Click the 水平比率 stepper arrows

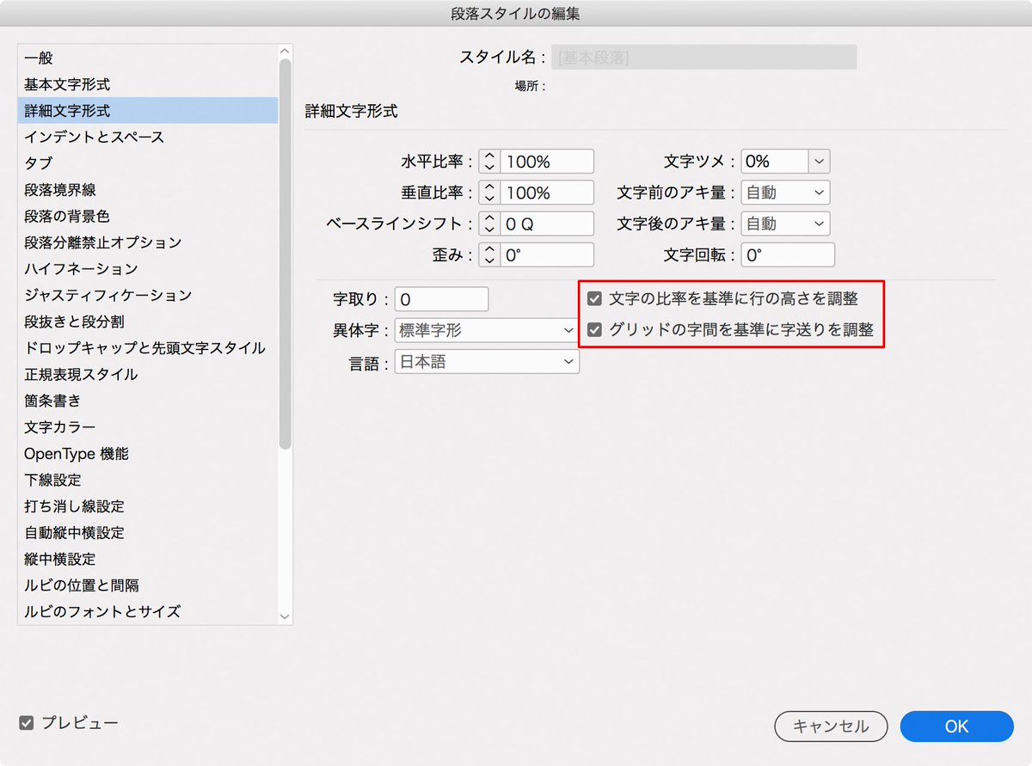click(x=489, y=162)
